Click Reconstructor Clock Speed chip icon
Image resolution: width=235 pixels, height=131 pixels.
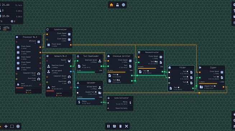click(x=161, y=57)
